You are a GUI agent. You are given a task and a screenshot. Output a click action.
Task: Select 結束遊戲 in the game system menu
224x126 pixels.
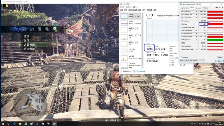pos(29,49)
